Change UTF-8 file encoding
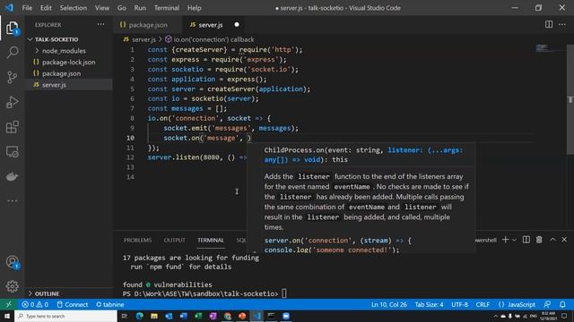574x322 pixels. point(460,304)
